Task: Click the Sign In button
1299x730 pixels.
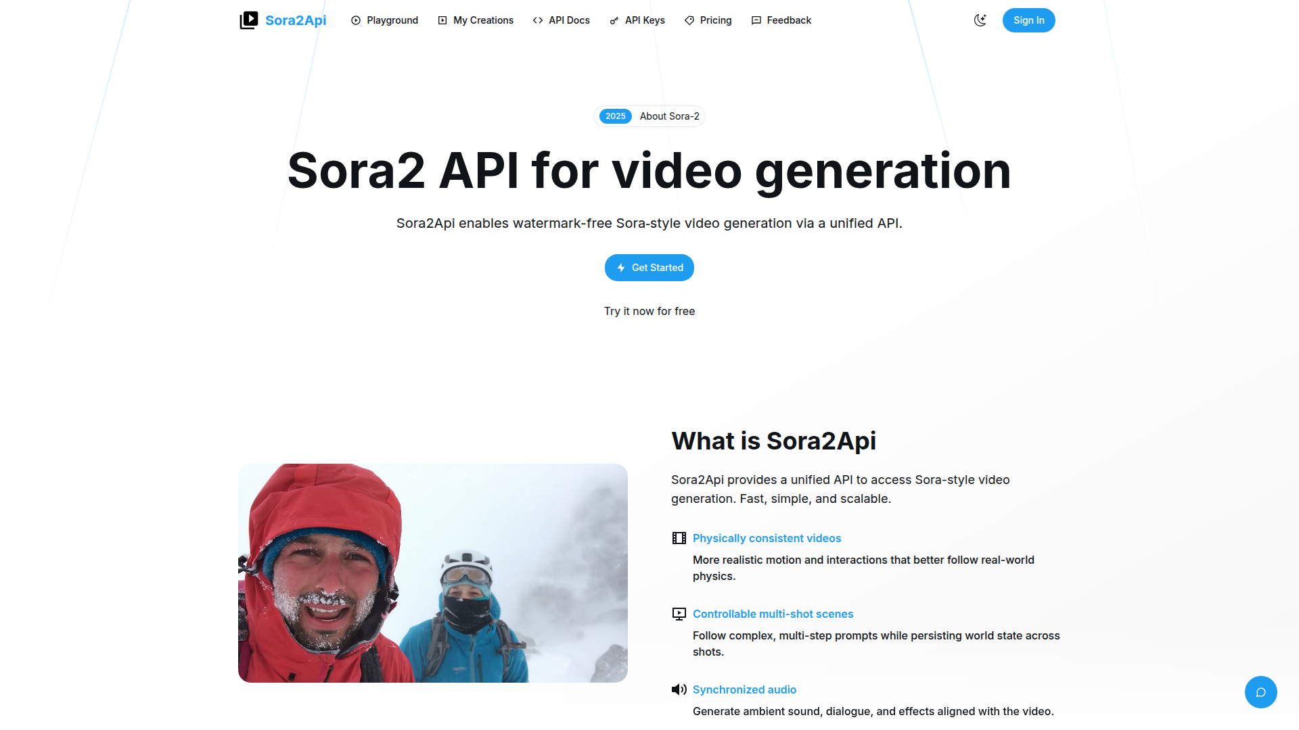Action: [x=1028, y=20]
